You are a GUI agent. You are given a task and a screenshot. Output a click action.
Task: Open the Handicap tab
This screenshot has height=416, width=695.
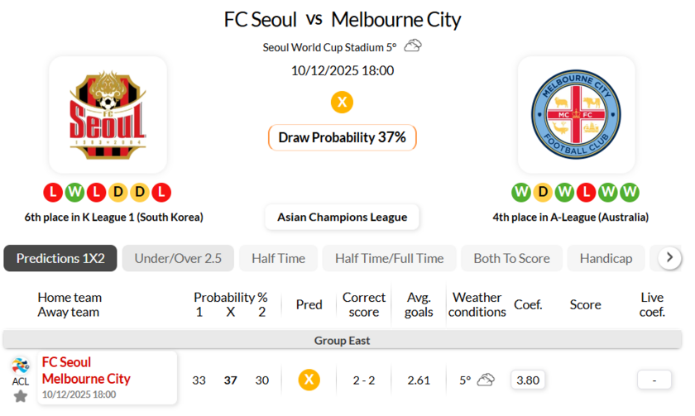coord(606,258)
